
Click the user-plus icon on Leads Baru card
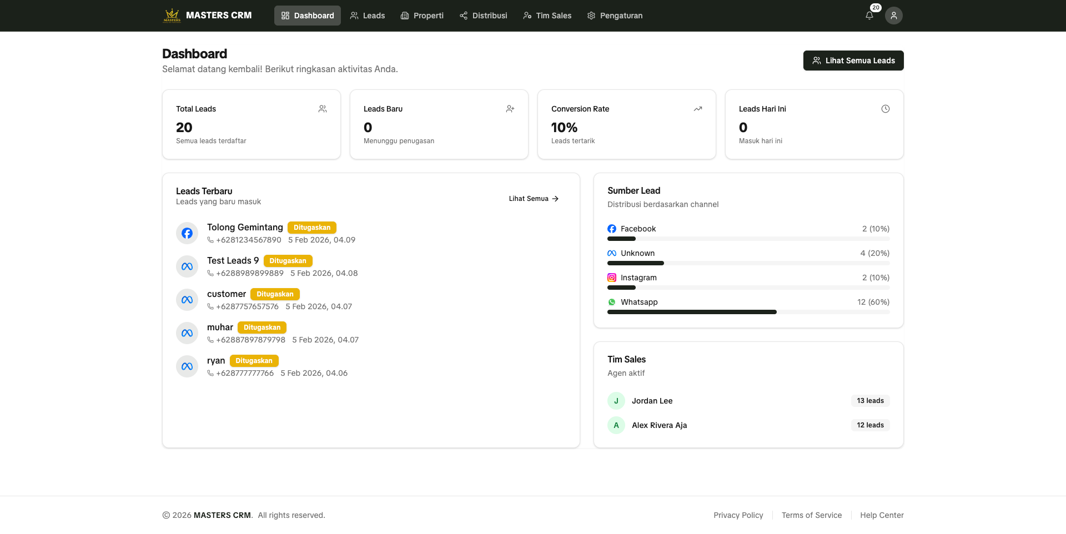tap(510, 109)
